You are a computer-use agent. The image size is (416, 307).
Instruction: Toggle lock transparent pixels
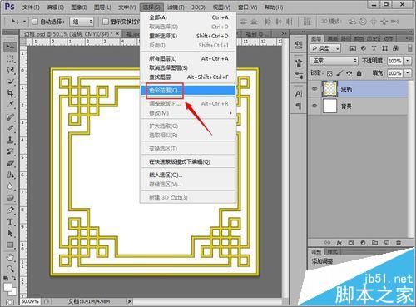click(329, 73)
